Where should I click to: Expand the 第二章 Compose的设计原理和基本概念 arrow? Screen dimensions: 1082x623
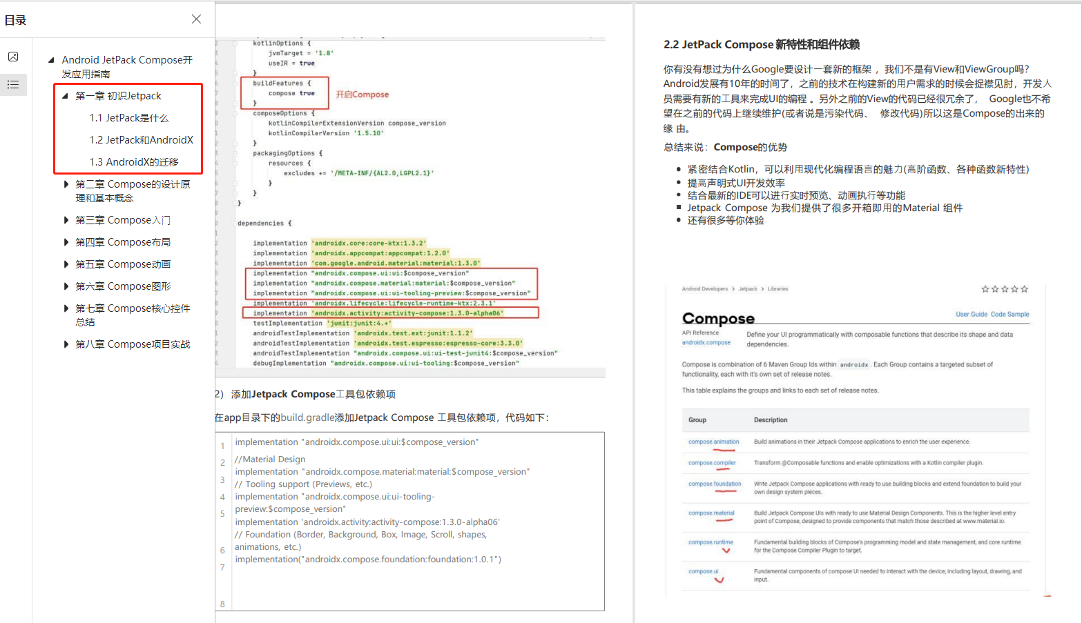click(66, 184)
